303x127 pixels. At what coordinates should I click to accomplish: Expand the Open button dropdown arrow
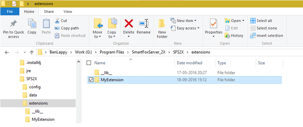tap(243, 21)
